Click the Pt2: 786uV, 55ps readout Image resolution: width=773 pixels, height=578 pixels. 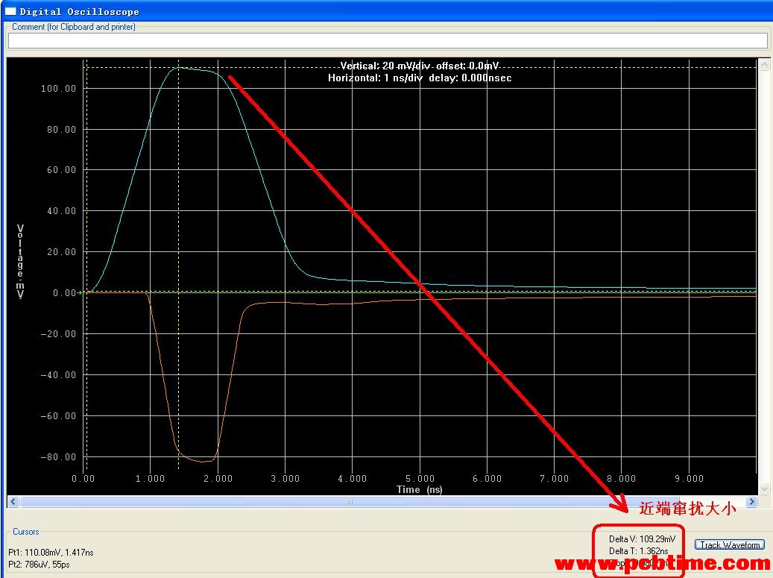(39, 564)
